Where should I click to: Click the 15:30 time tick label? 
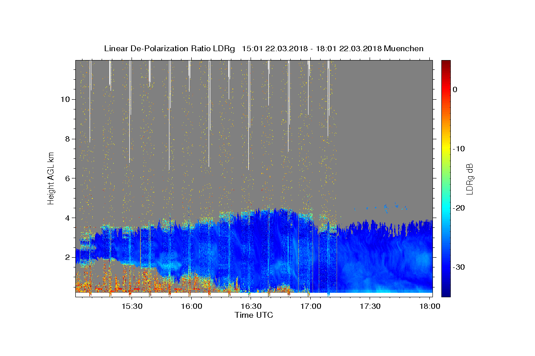(132, 306)
